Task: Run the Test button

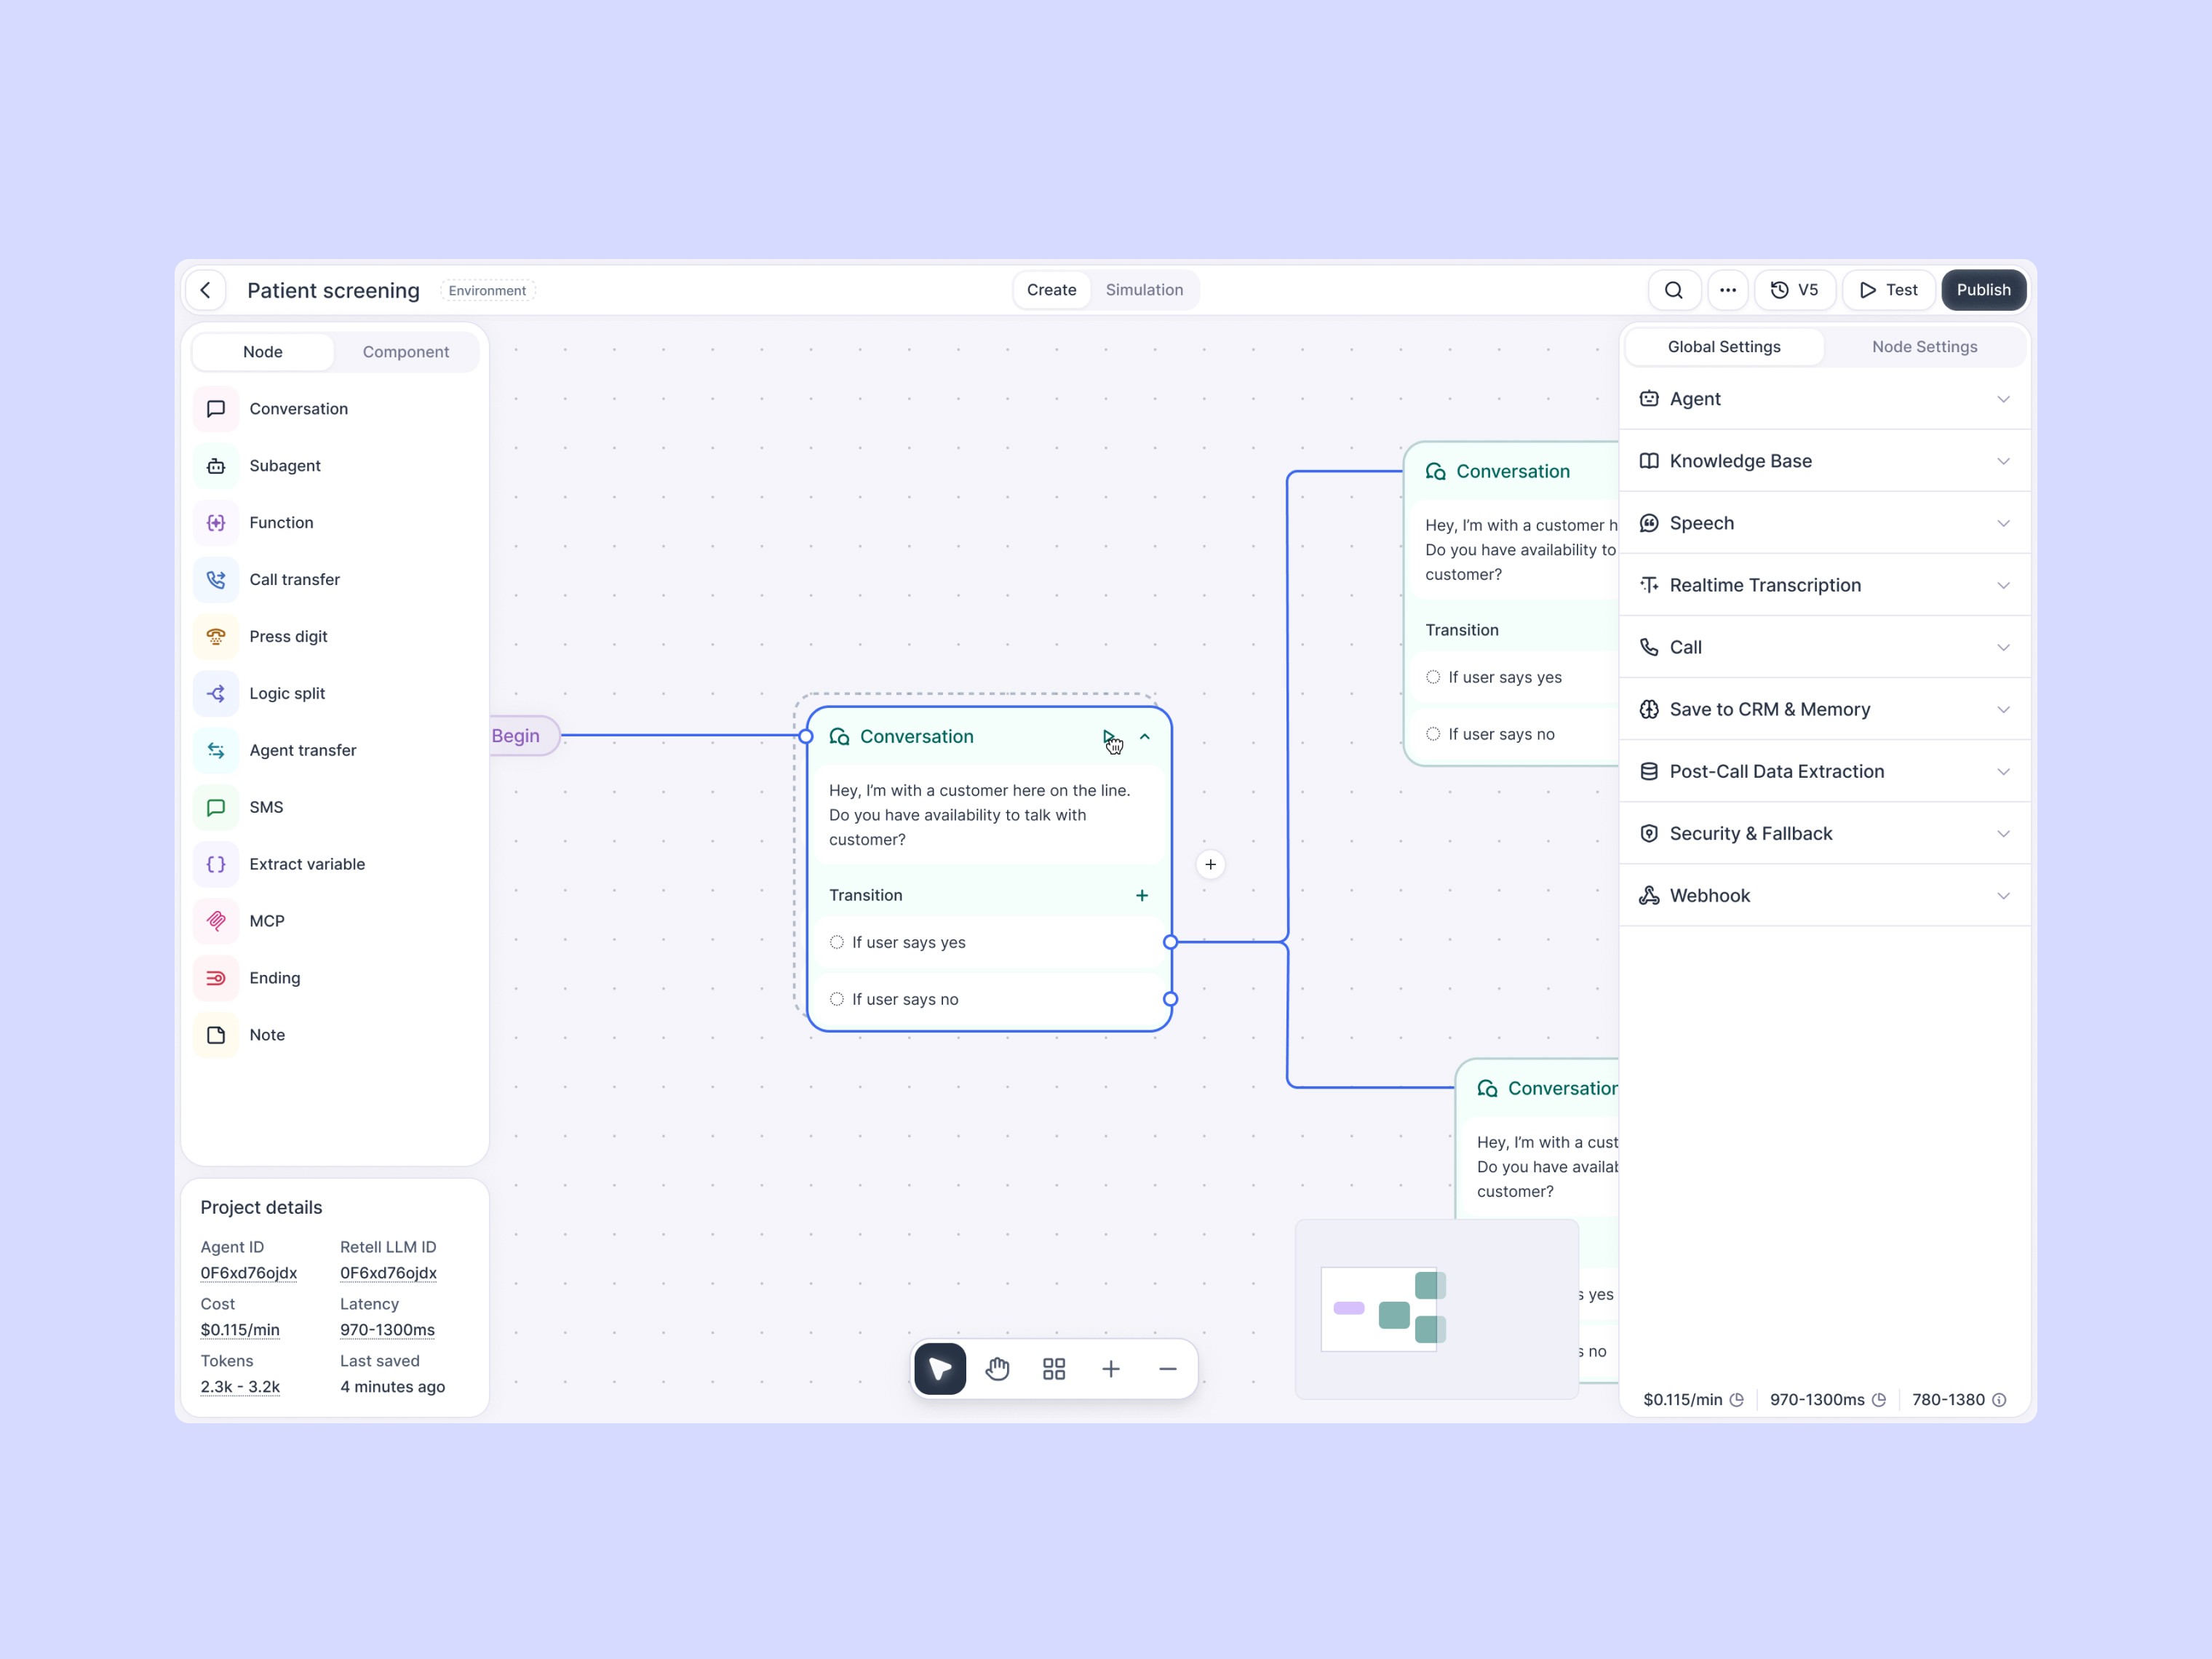Action: (x=1889, y=291)
